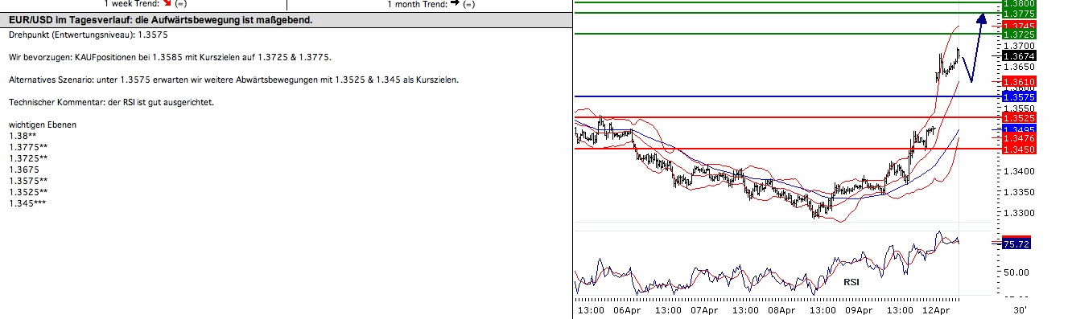This screenshot has width=1072, height=319.
Task: Click the Drehpunkt 1.3575 text line
Action: pos(89,35)
